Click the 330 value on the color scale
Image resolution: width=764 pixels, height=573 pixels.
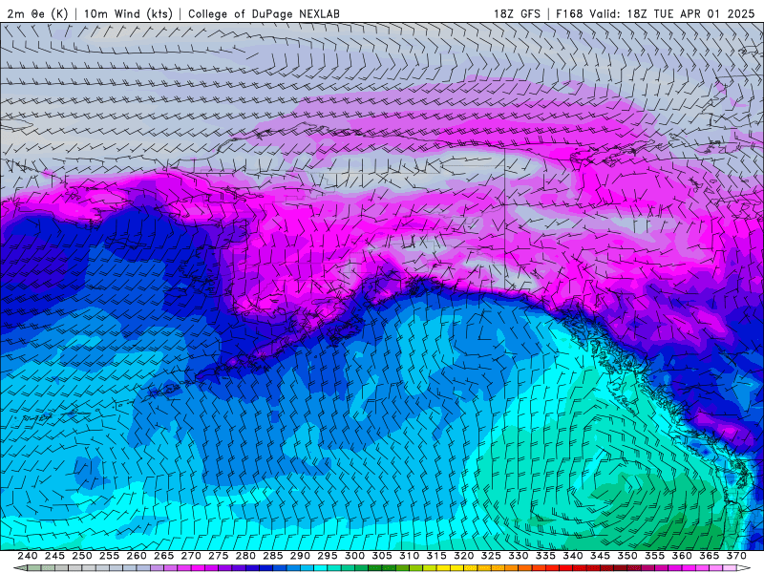click(519, 556)
